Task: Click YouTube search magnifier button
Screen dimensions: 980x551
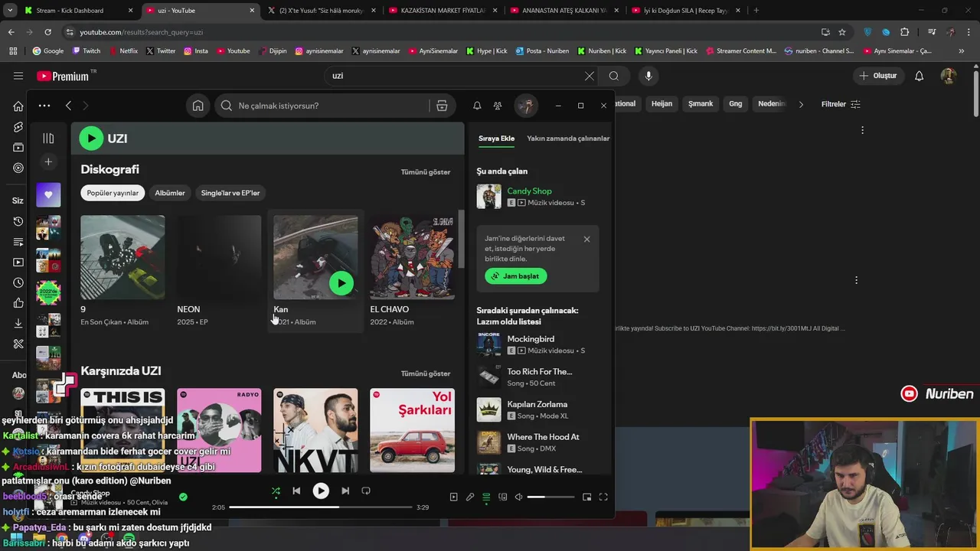Action: pyautogui.click(x=614, y=76)
